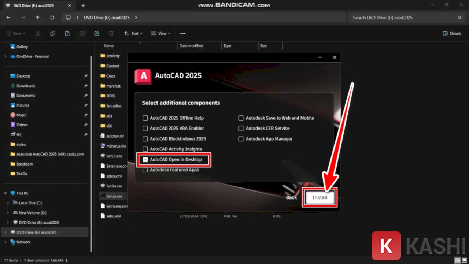The height and width of the screenshot is (264, 469).
Task: Click the Delete trash icon
Action: [111, 33]
